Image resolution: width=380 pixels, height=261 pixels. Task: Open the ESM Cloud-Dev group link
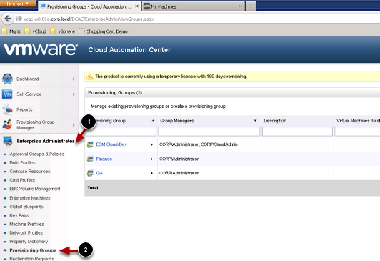coord(111,144)
